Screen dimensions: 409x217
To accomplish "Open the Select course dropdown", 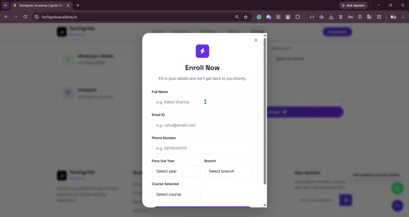I will tap(176, 195).
